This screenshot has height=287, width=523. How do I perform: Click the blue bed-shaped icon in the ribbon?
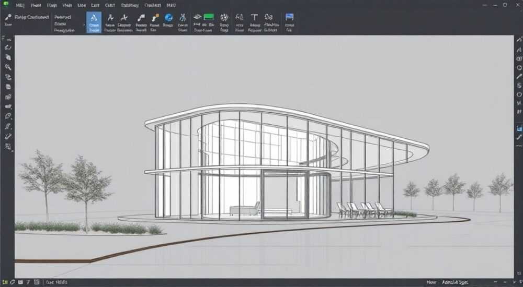289,17
